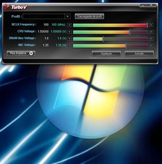Click Sauvegarde de profil button
162x164 pixels.
point(89,16)
